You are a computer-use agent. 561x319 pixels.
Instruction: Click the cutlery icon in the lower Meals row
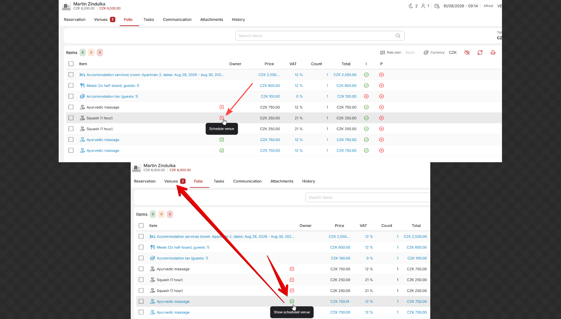153,247
